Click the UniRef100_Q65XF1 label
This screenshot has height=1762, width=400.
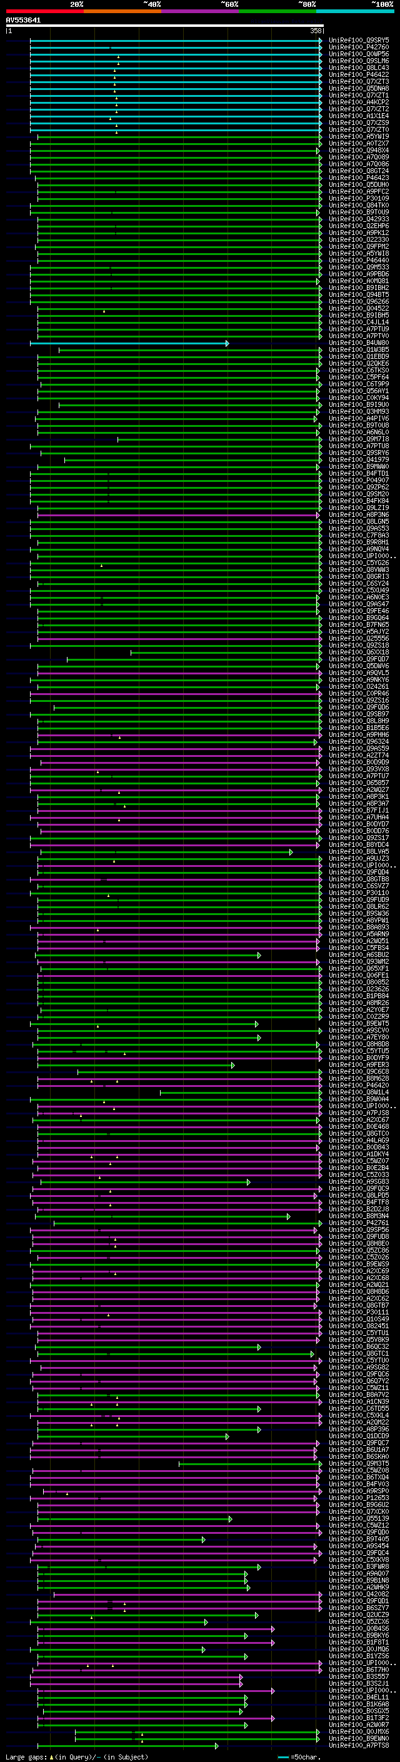pyautogui.click(x=359, y=969)
